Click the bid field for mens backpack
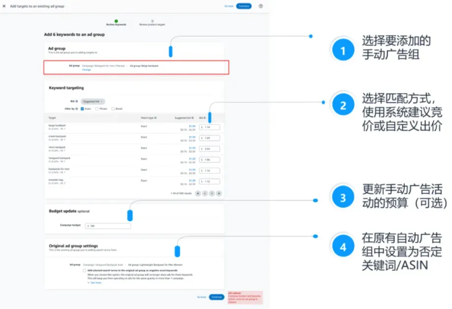The width and height of the screenshot is (452, 309). tap(210, 149)
